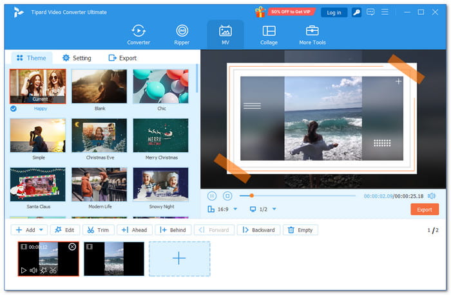Click the 1/2 clip counter text
Screen dimensions: 451x295
pyautogui.click(x=433, y=230)
